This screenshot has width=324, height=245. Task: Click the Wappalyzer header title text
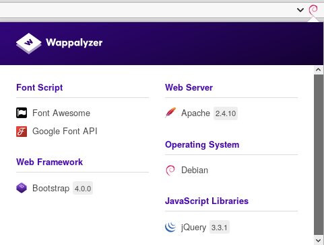(74, 42)
